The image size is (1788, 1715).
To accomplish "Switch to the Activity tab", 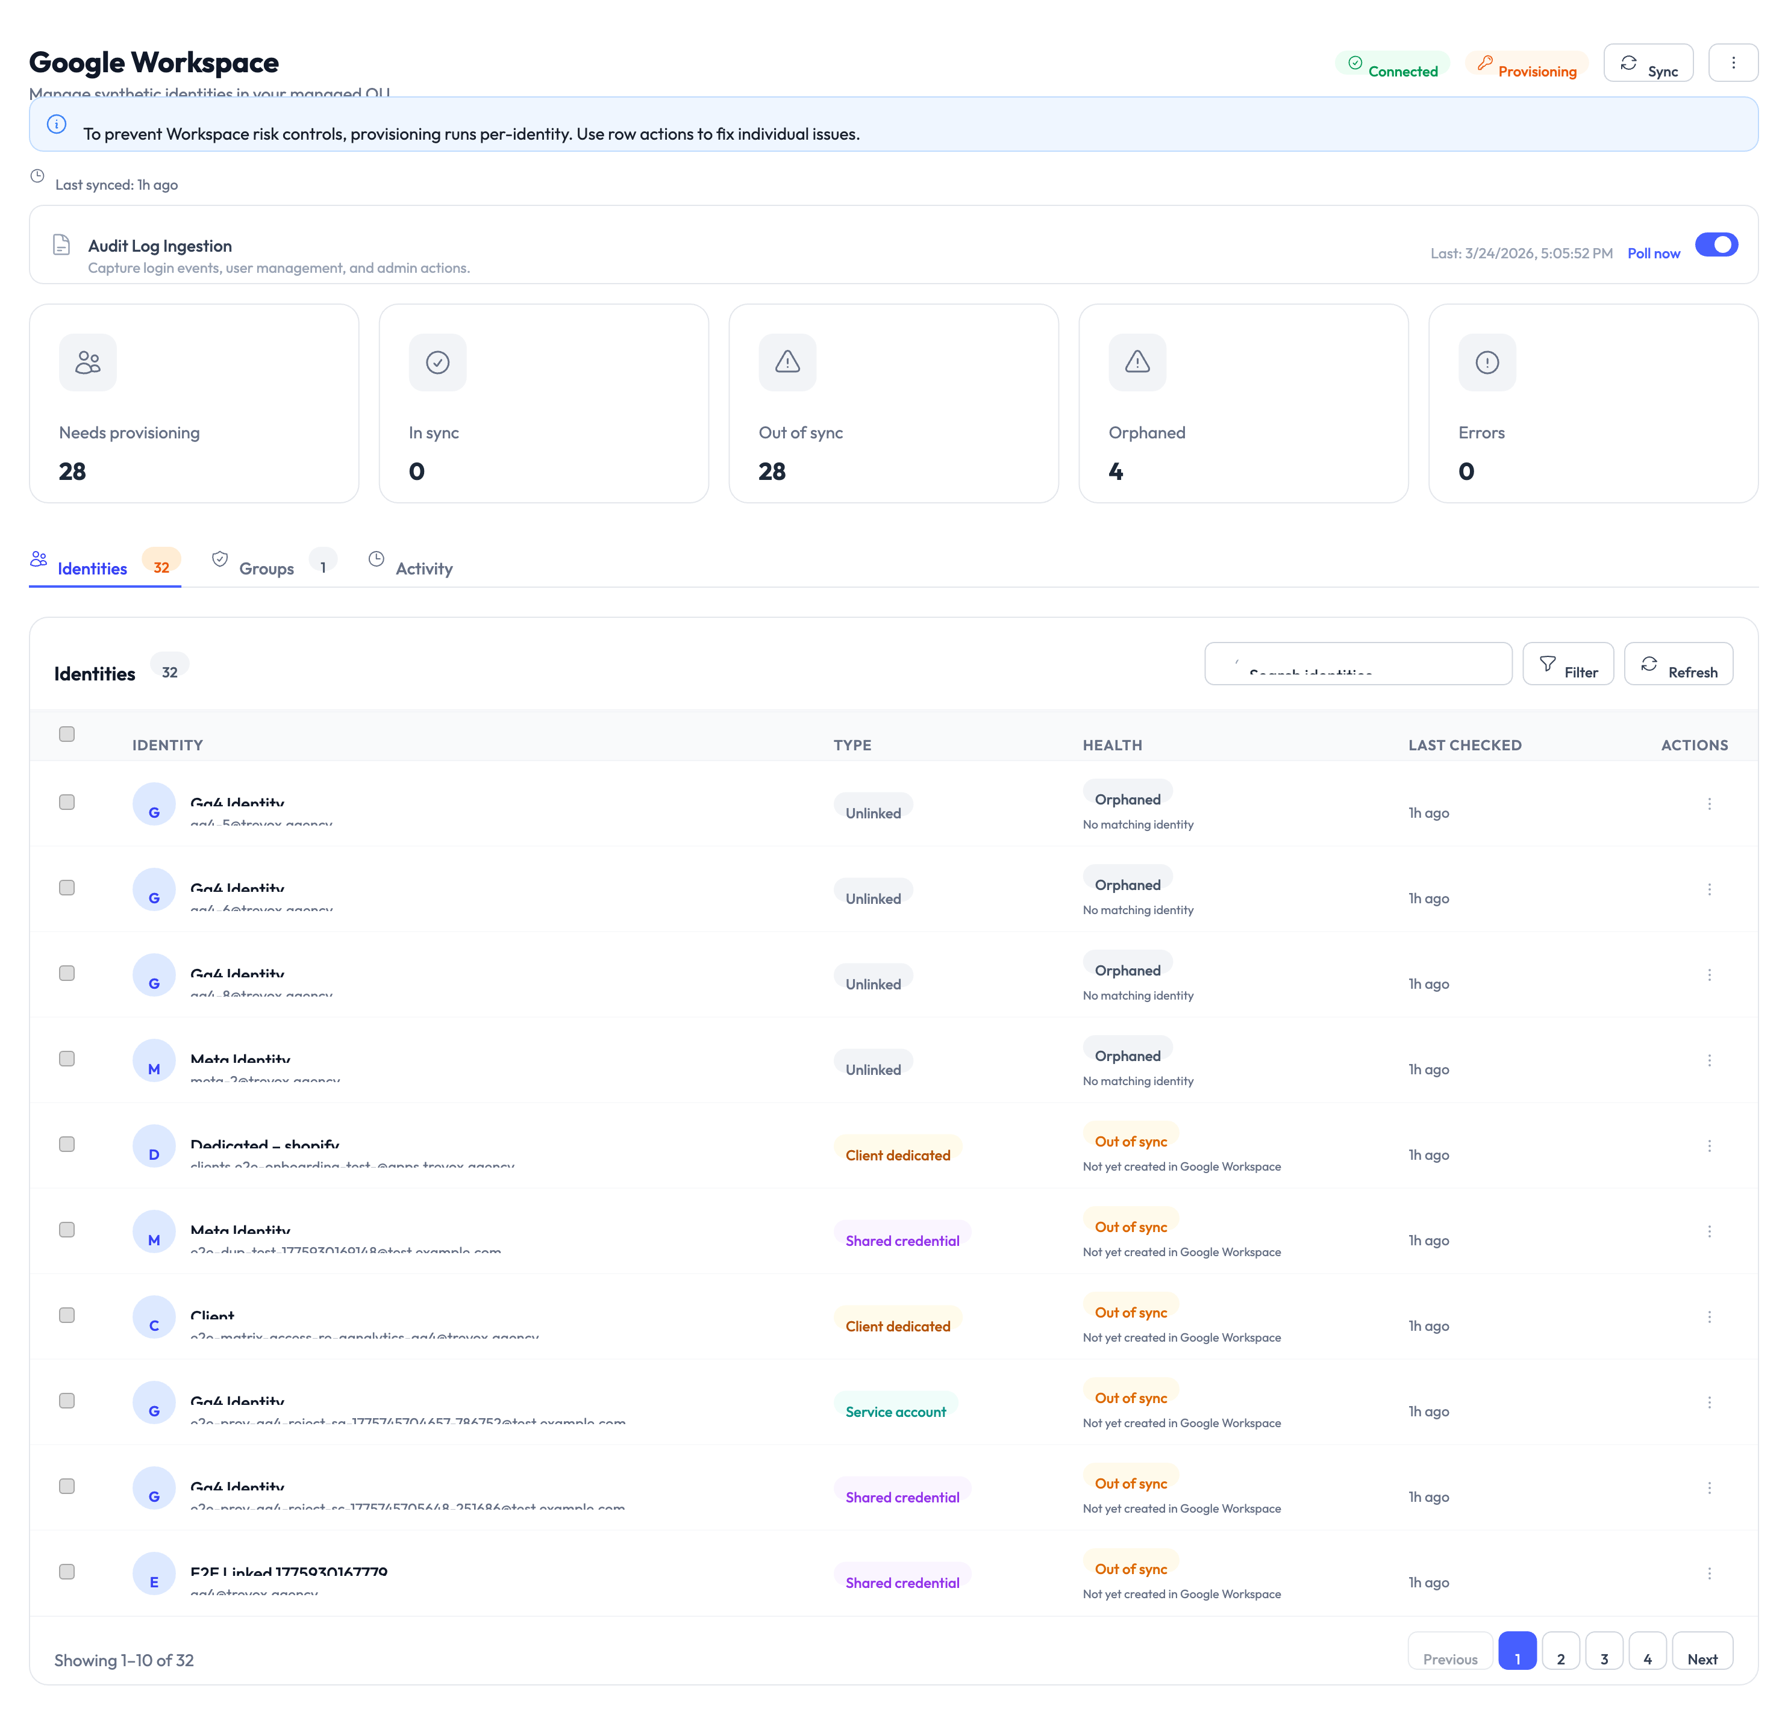I will click(424, 567).
